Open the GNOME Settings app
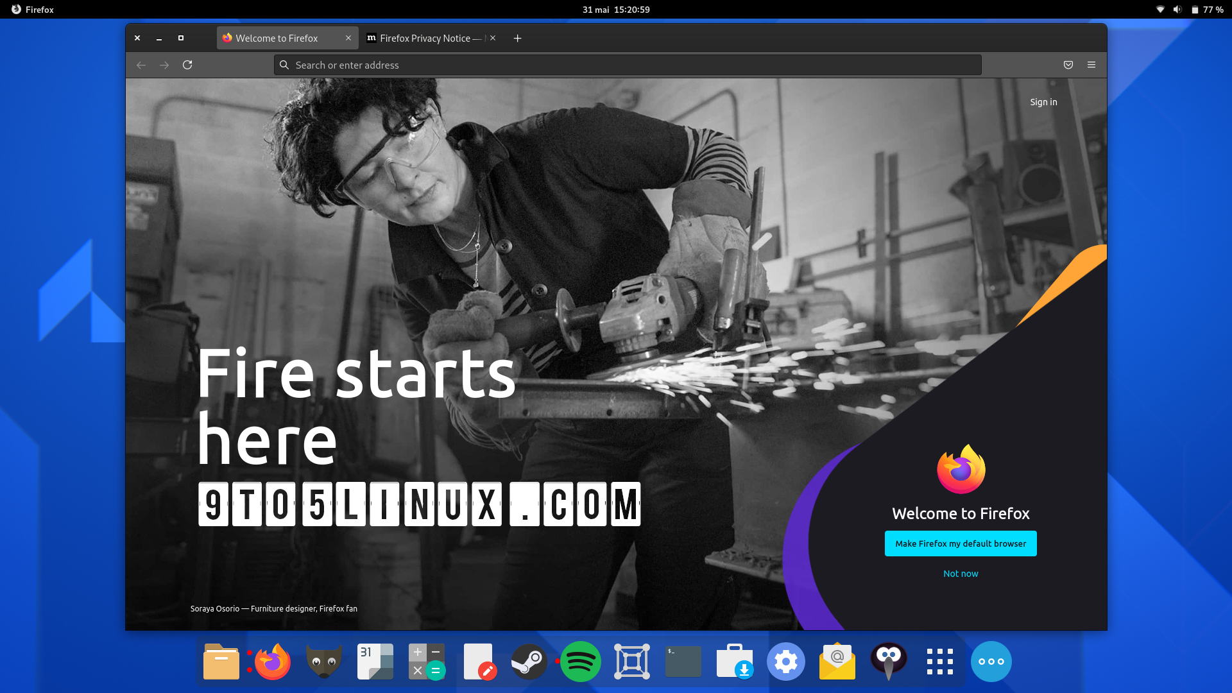The width and height of the screenshot is (1232, 693). pos(785,661)
